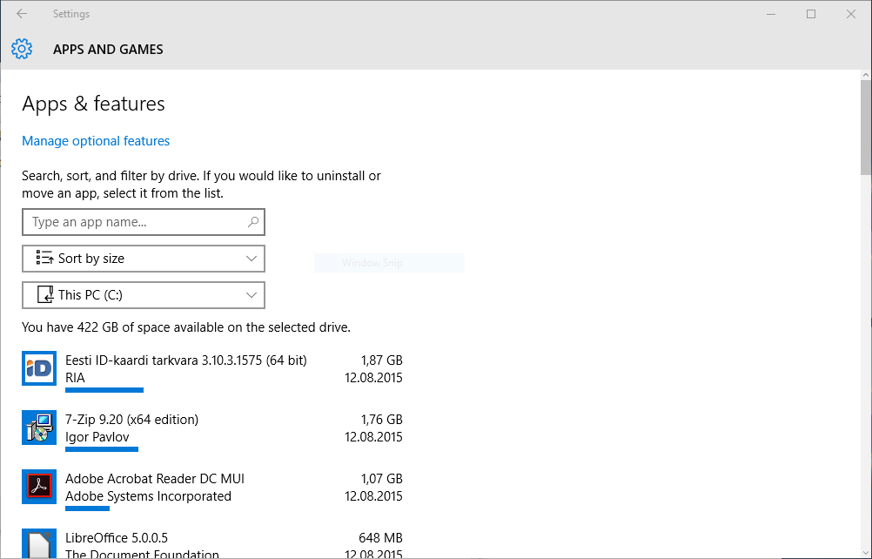
Task: Open the This PC (C:) drive filter
Action: coord(144,295)
